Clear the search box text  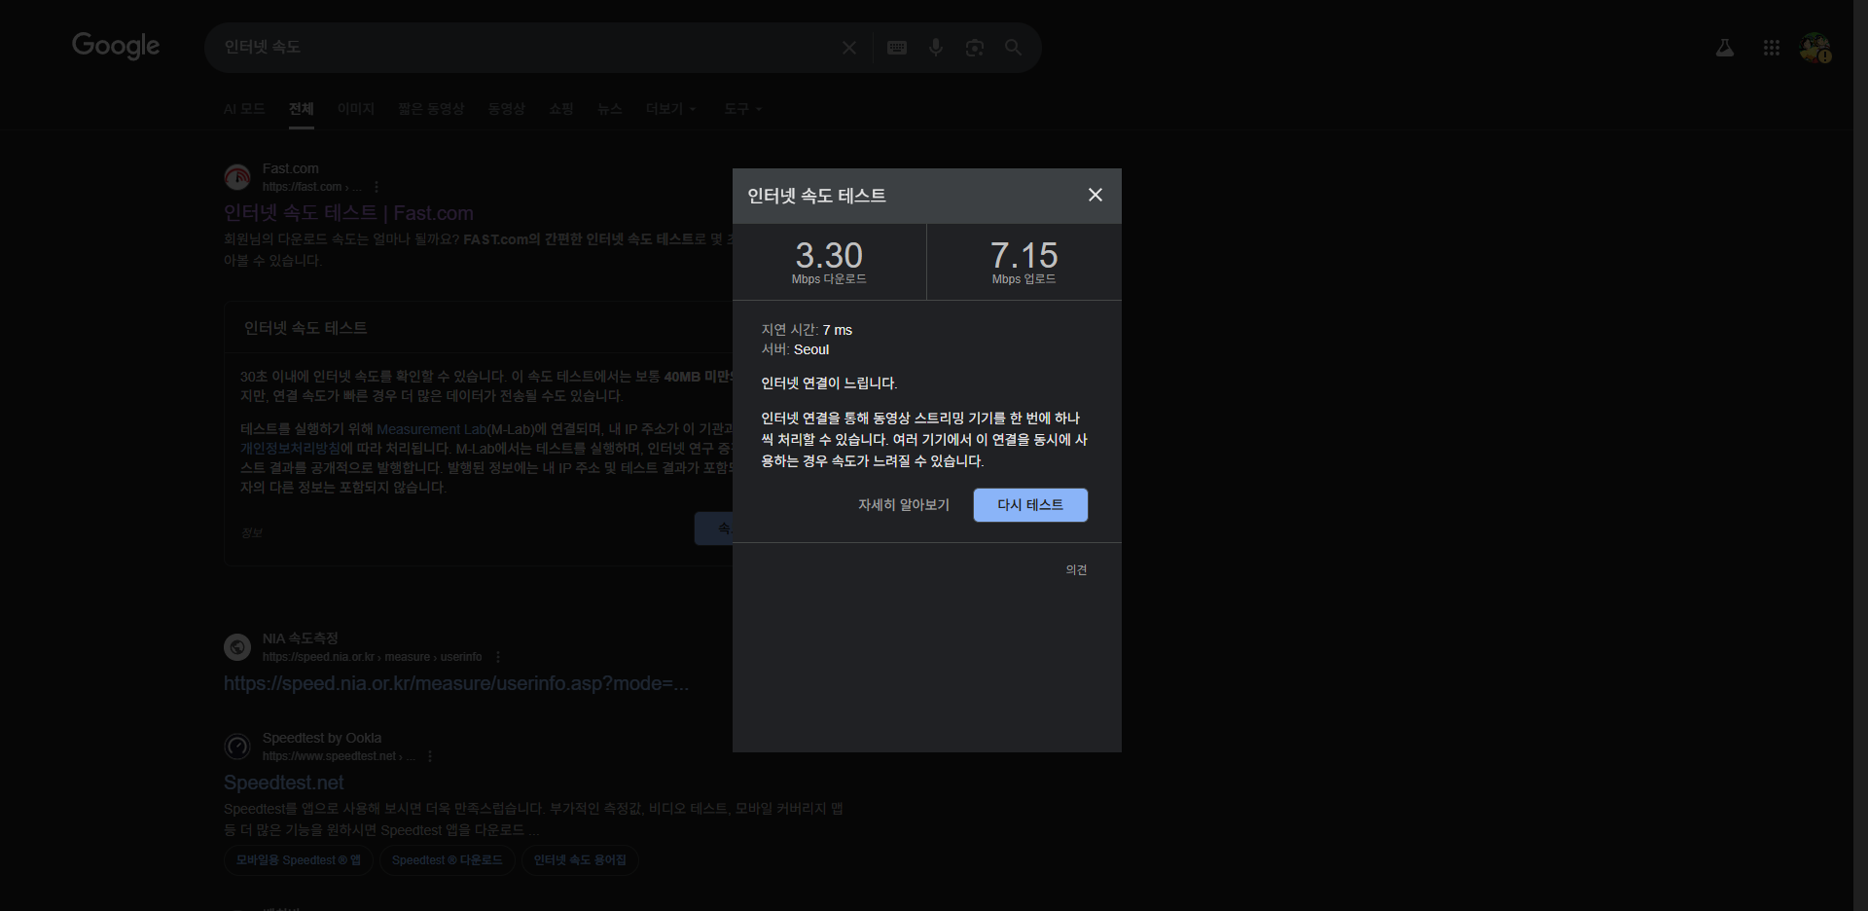(848, 48)
